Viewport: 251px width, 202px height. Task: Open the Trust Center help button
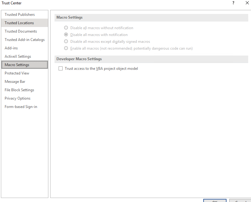coord(233,3)
